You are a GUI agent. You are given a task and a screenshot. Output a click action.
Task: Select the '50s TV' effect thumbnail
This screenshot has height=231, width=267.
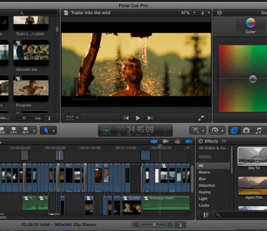pyautogui.click(x=252, y=156)
